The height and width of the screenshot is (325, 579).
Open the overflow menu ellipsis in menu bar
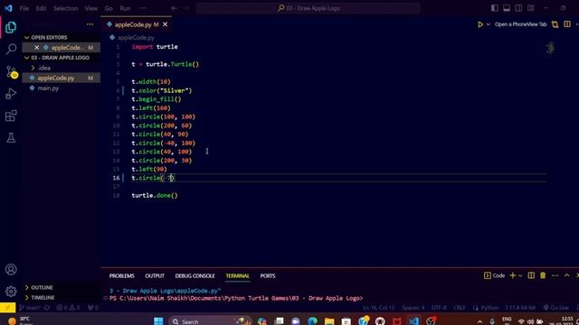click(x=143, y=8)
